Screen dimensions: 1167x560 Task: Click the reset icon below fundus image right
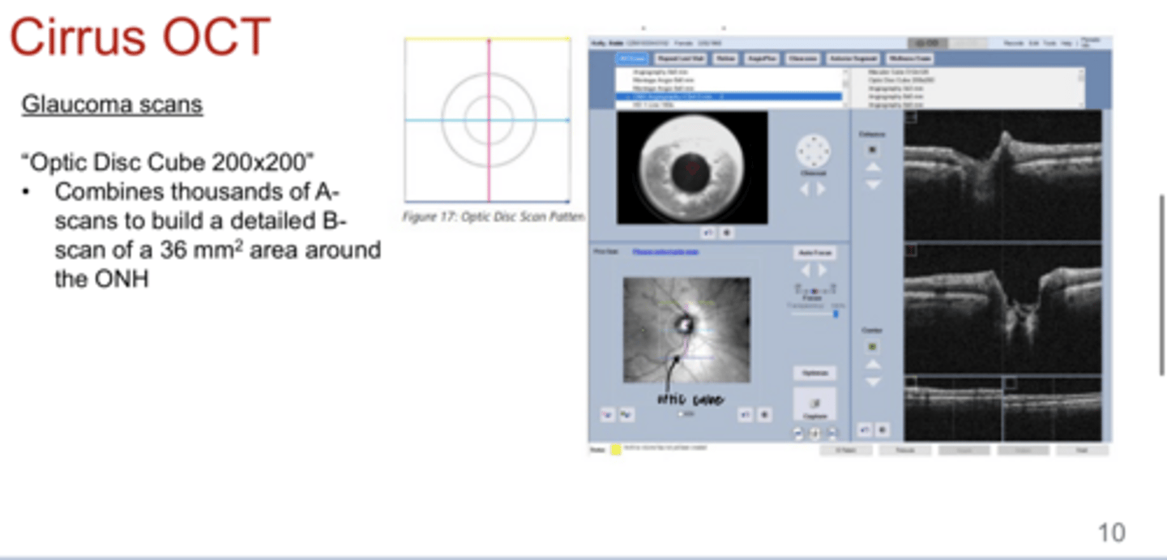[745, 415]
